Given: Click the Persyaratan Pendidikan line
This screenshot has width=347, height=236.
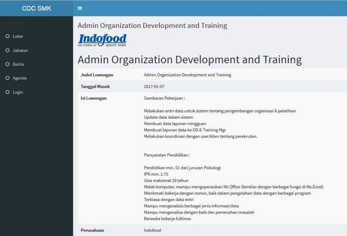Looking at the screenshot, I should point(167,155).
